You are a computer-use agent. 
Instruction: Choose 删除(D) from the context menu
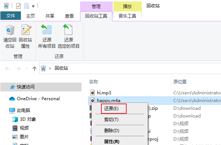[x=112, y=131]
